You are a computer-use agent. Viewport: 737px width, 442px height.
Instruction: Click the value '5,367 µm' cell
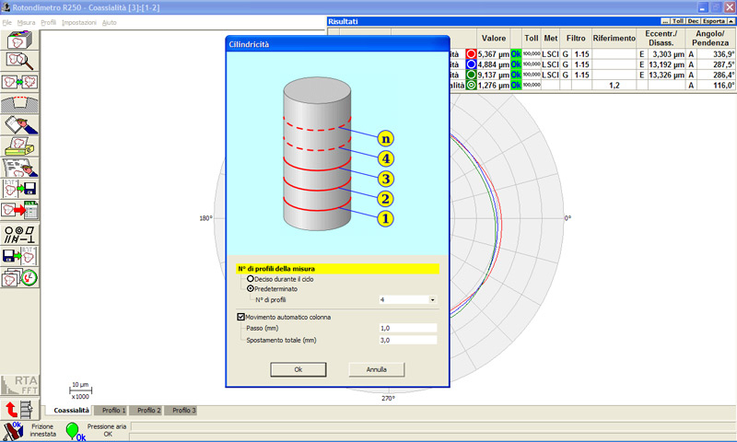point(494,54)
